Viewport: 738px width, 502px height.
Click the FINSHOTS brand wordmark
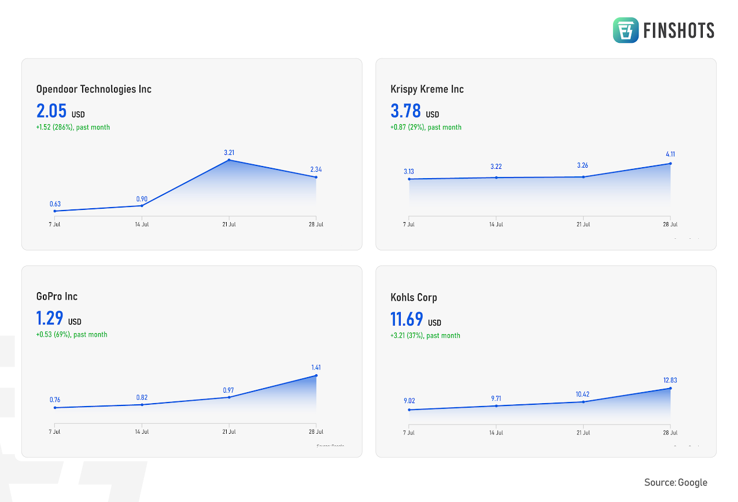click(679, 30)
